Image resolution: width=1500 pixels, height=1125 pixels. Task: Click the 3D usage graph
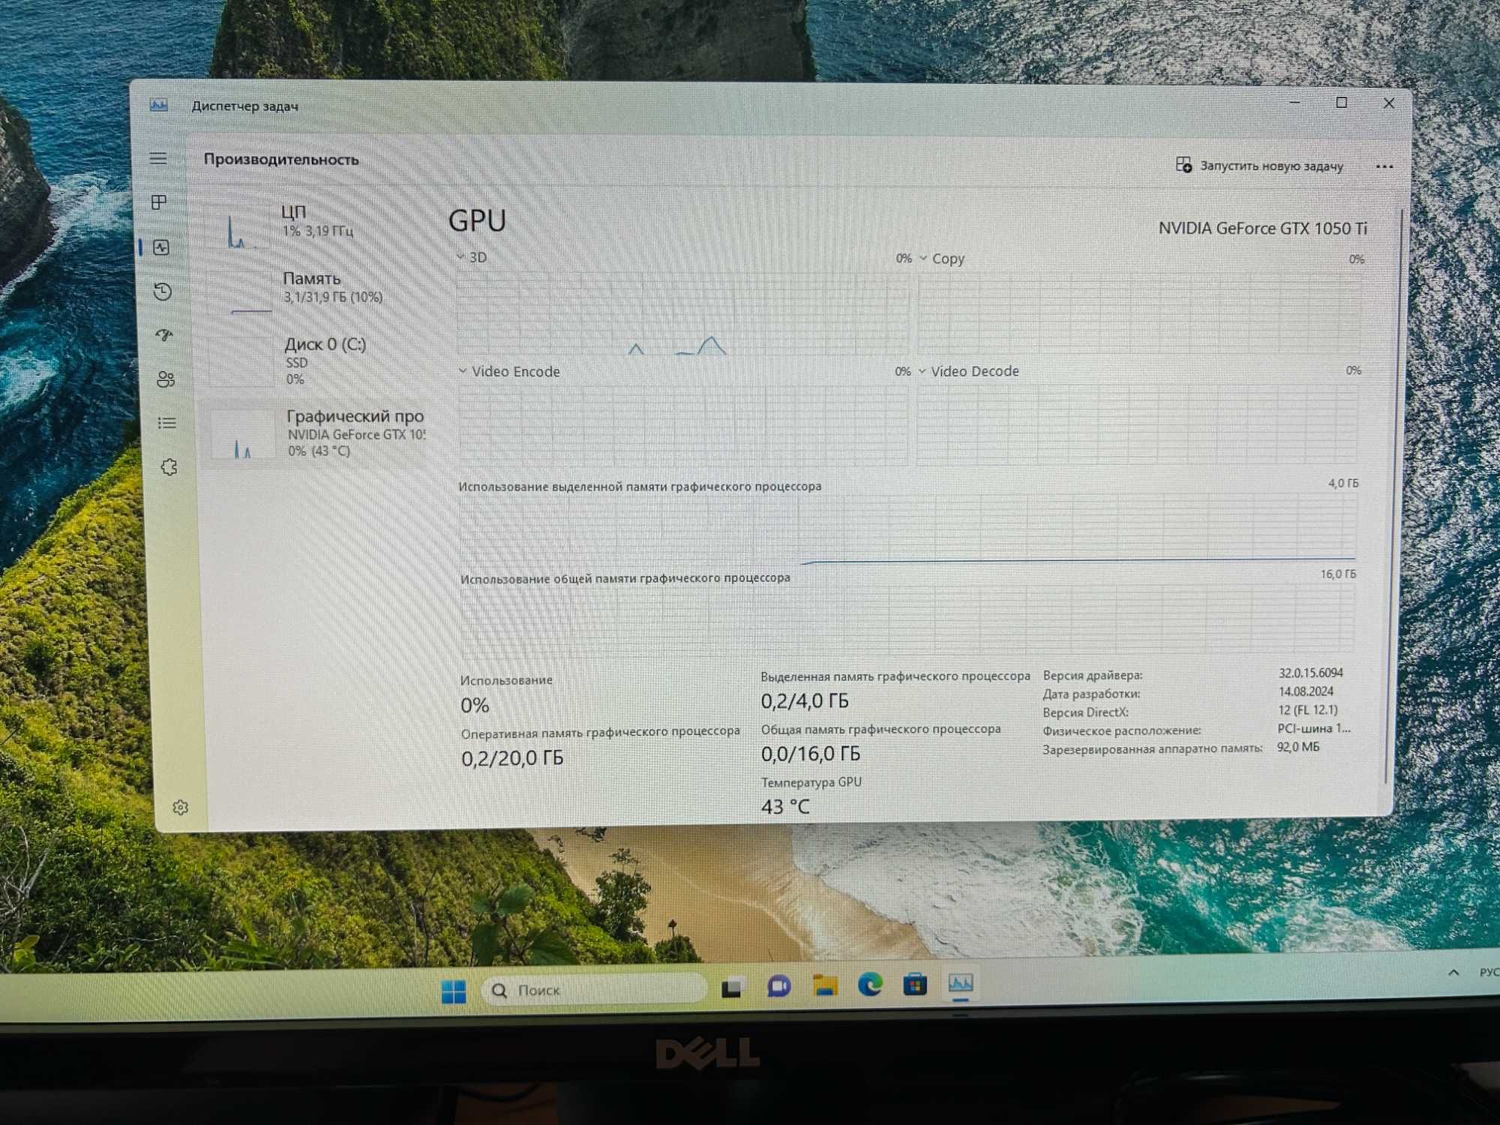(x=682, y=313)
